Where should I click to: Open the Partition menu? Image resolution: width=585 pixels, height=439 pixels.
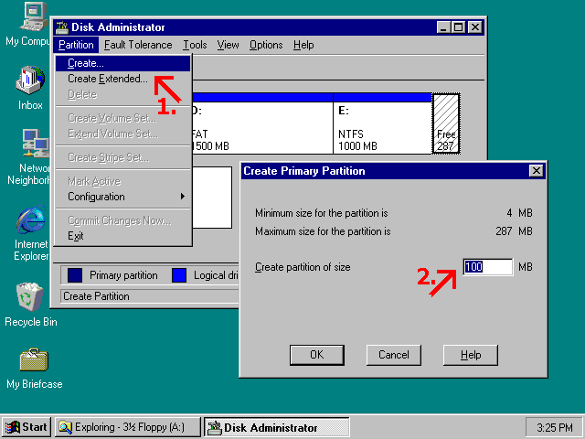coord(76,45)
